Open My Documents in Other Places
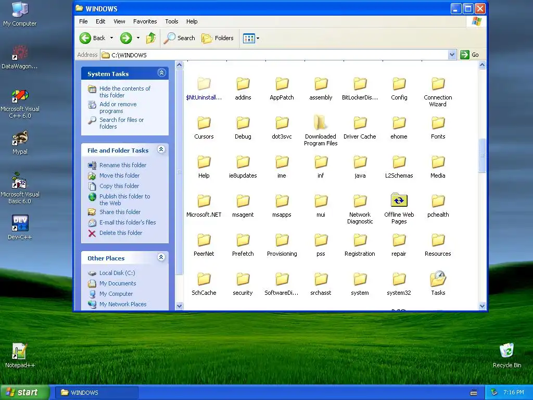 click(x=118, y=284)
